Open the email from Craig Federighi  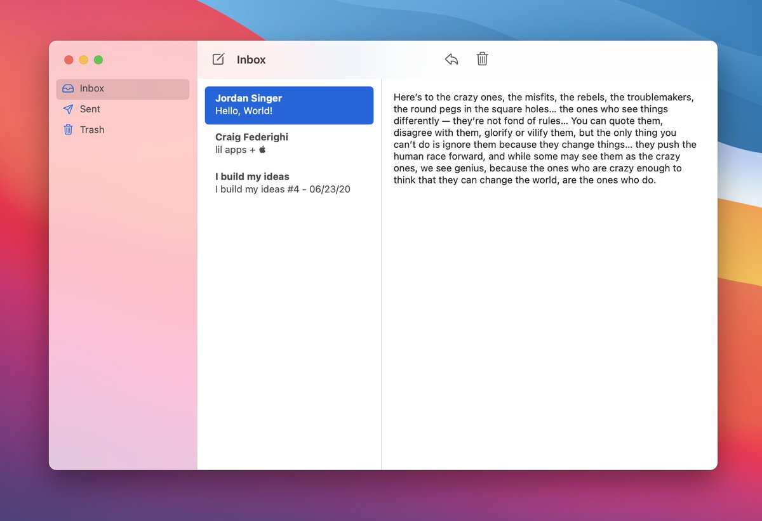tap(289, 143)
